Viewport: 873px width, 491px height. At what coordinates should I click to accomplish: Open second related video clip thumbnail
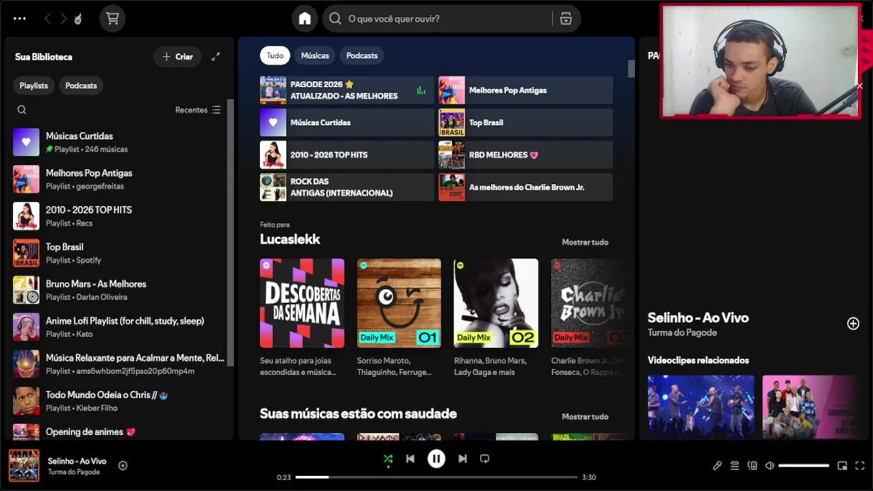[x=812, y=406]
